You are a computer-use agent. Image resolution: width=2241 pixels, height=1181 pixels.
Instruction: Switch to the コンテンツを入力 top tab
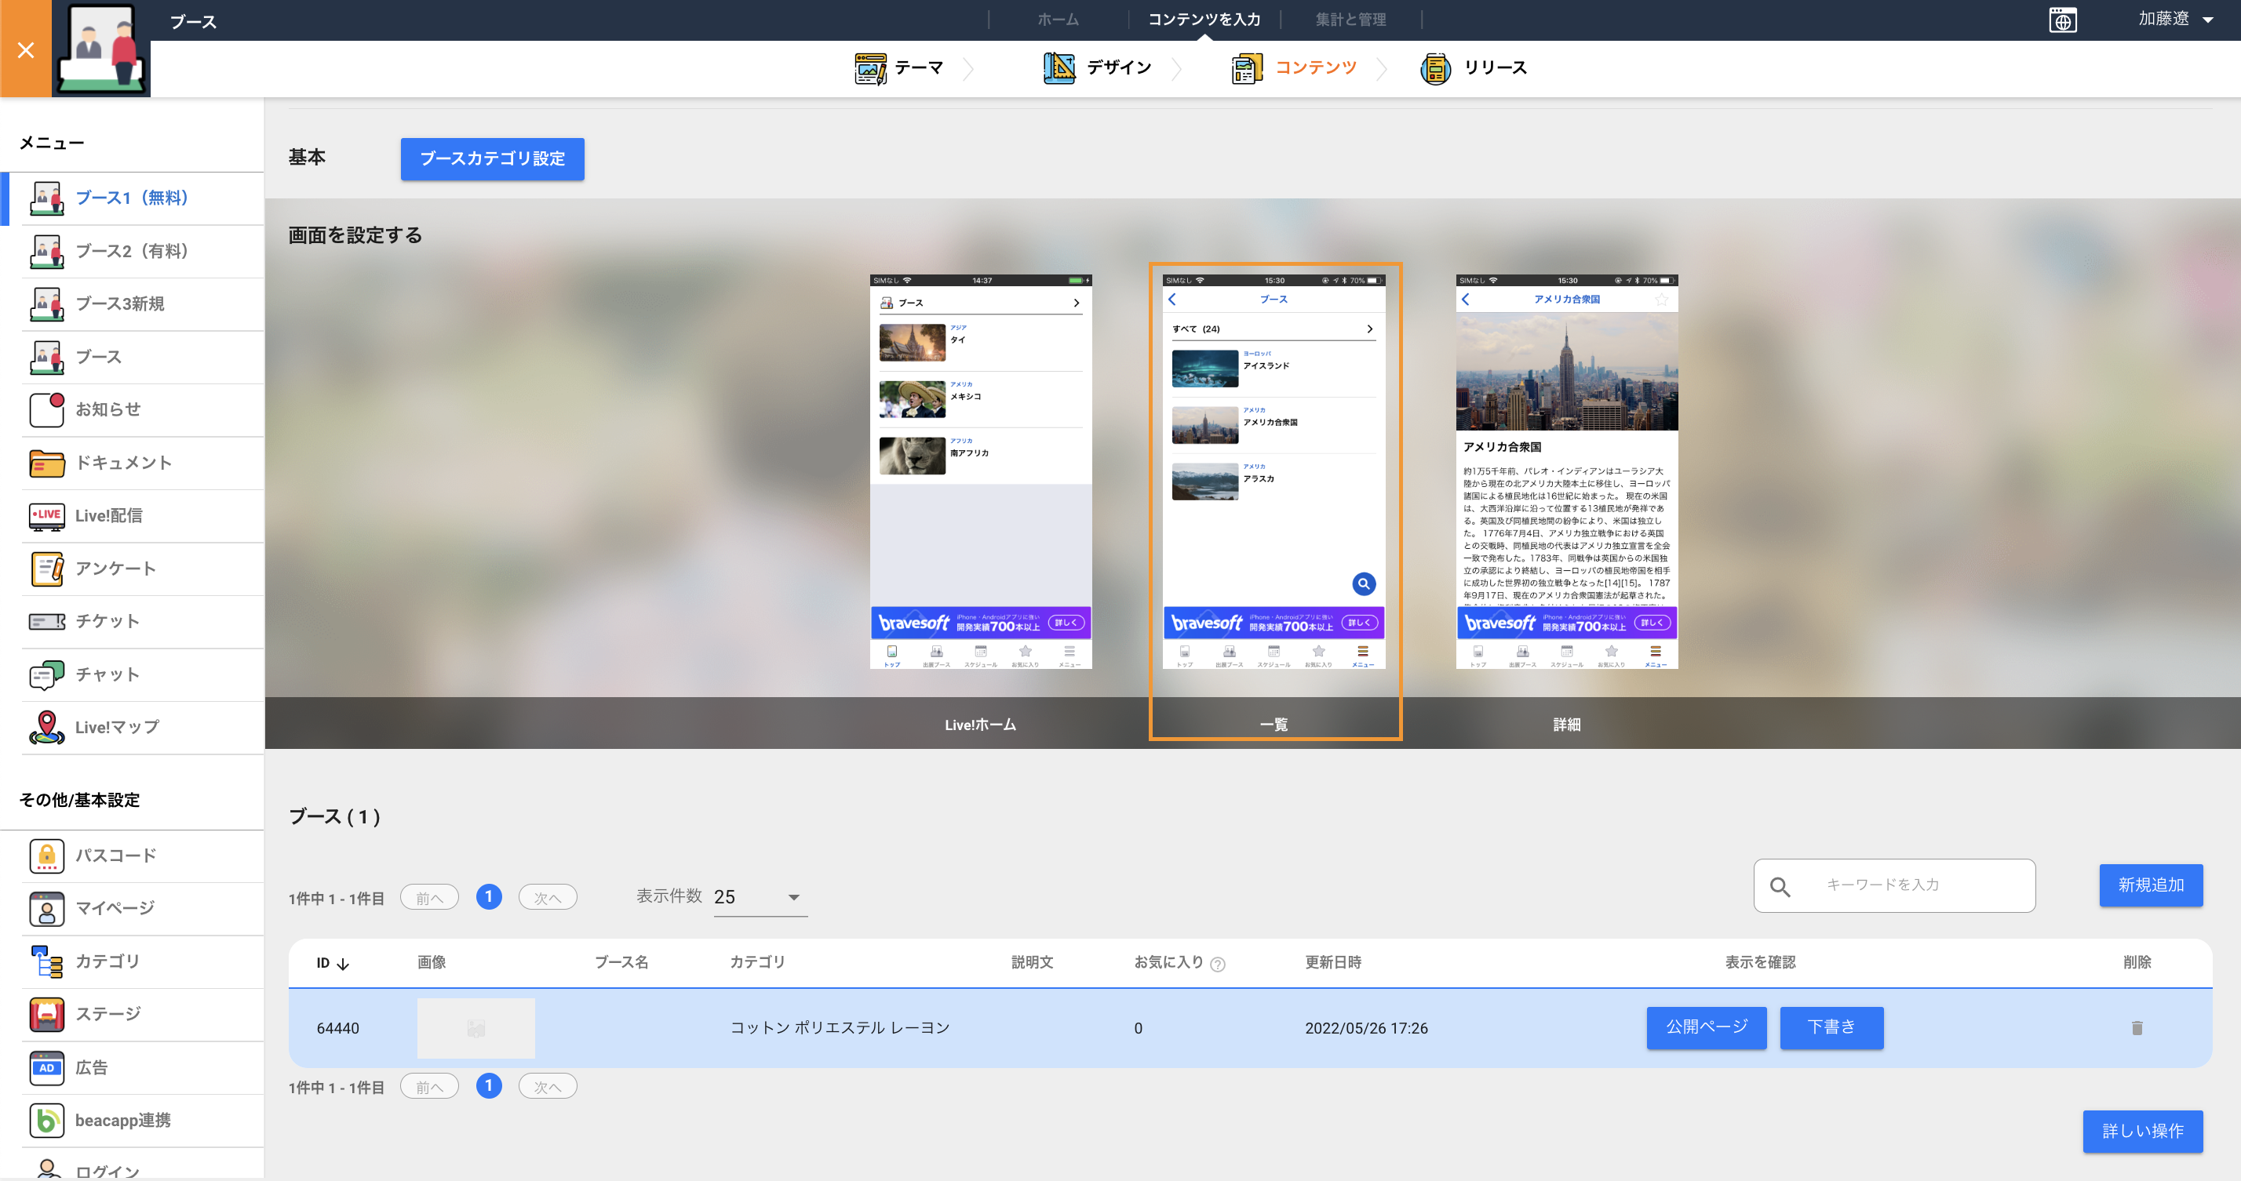[1204, 19]
